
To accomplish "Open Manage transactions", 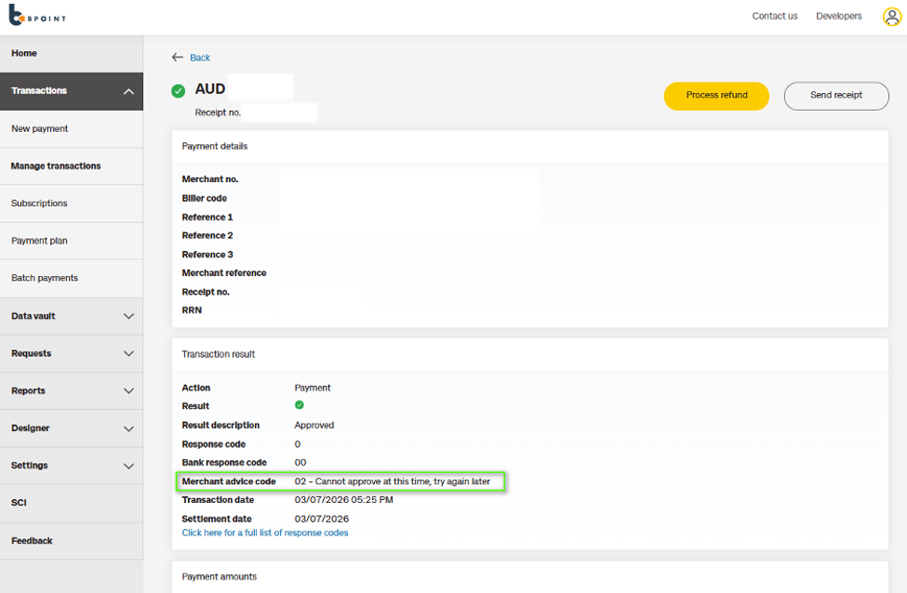I will [x=72, y=165].
